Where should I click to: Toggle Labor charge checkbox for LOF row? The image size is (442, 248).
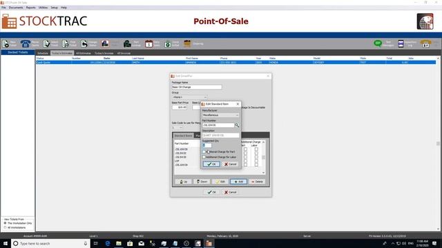256,161
